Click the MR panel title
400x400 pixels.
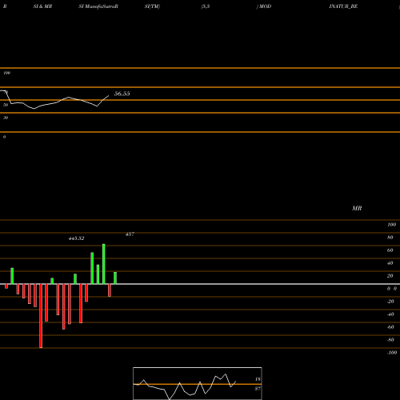coord(357,208)
